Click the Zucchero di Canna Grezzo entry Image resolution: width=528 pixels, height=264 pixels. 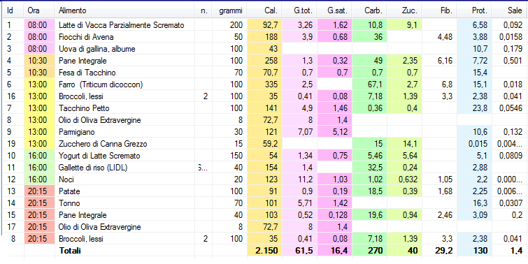[x=103, y=144]
